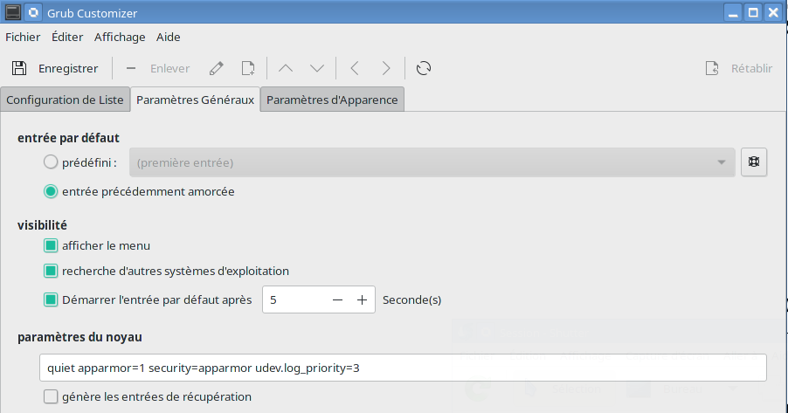Click the minus remove icon in the toolbar
Image resolution: width=788 pixels, height=413 pixels.
131,68
